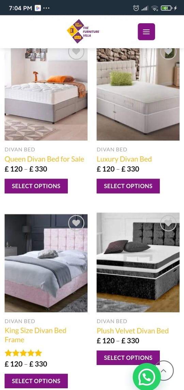Open King Size Divan Bed Frame link

[35, 335]
